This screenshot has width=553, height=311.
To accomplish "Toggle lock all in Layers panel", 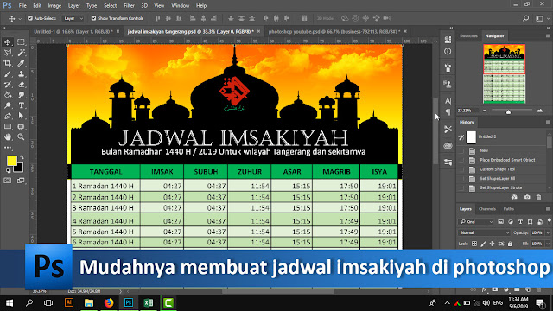I will pyautogui.click(x=510, y=244).
